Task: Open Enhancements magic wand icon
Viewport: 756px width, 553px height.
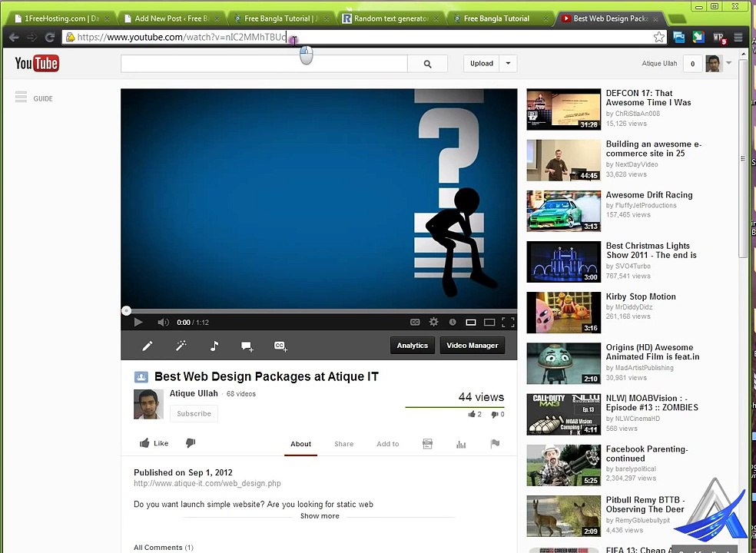Action: click(x=181, y=345)
